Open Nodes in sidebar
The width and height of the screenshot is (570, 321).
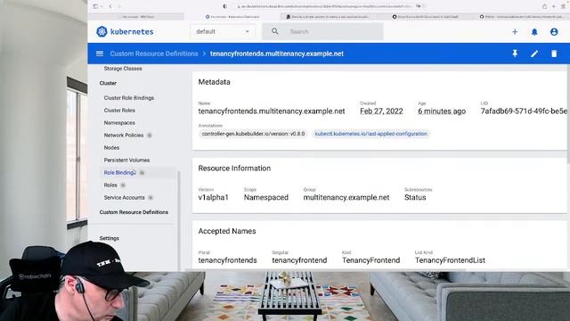click(x=111, y=147)
